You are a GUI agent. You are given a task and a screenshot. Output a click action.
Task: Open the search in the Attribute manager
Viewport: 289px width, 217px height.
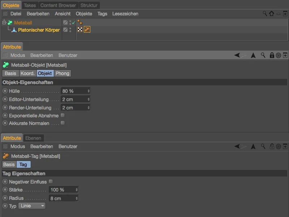click(x=263, y=55)
